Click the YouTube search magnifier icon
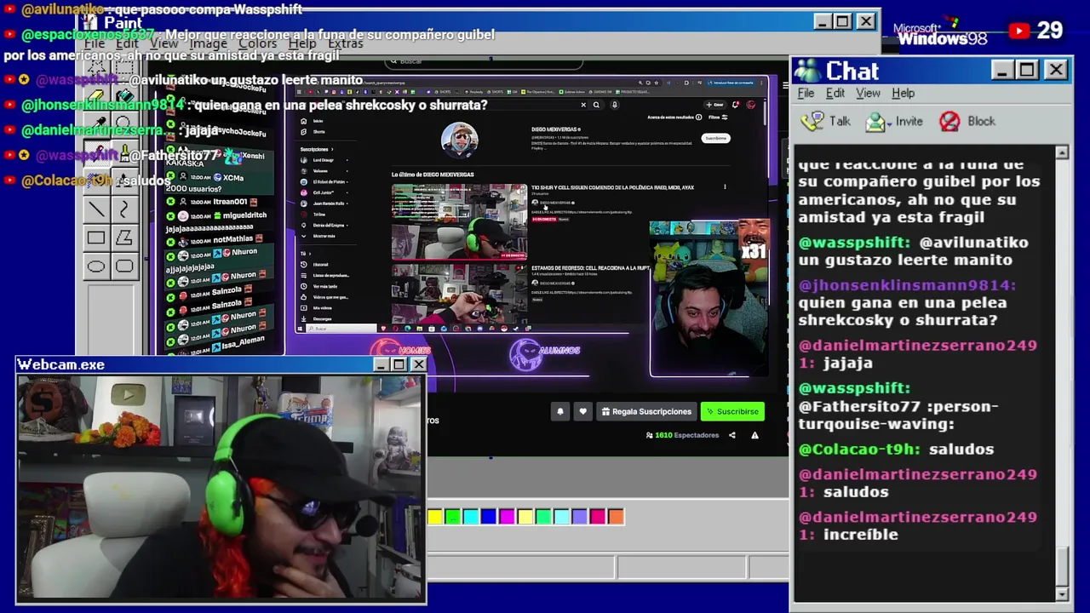 coord(596,105)
